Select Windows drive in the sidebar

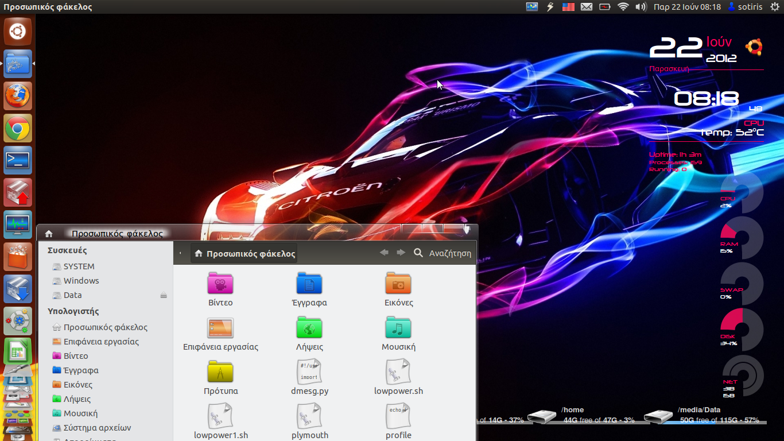coord(81,281)
